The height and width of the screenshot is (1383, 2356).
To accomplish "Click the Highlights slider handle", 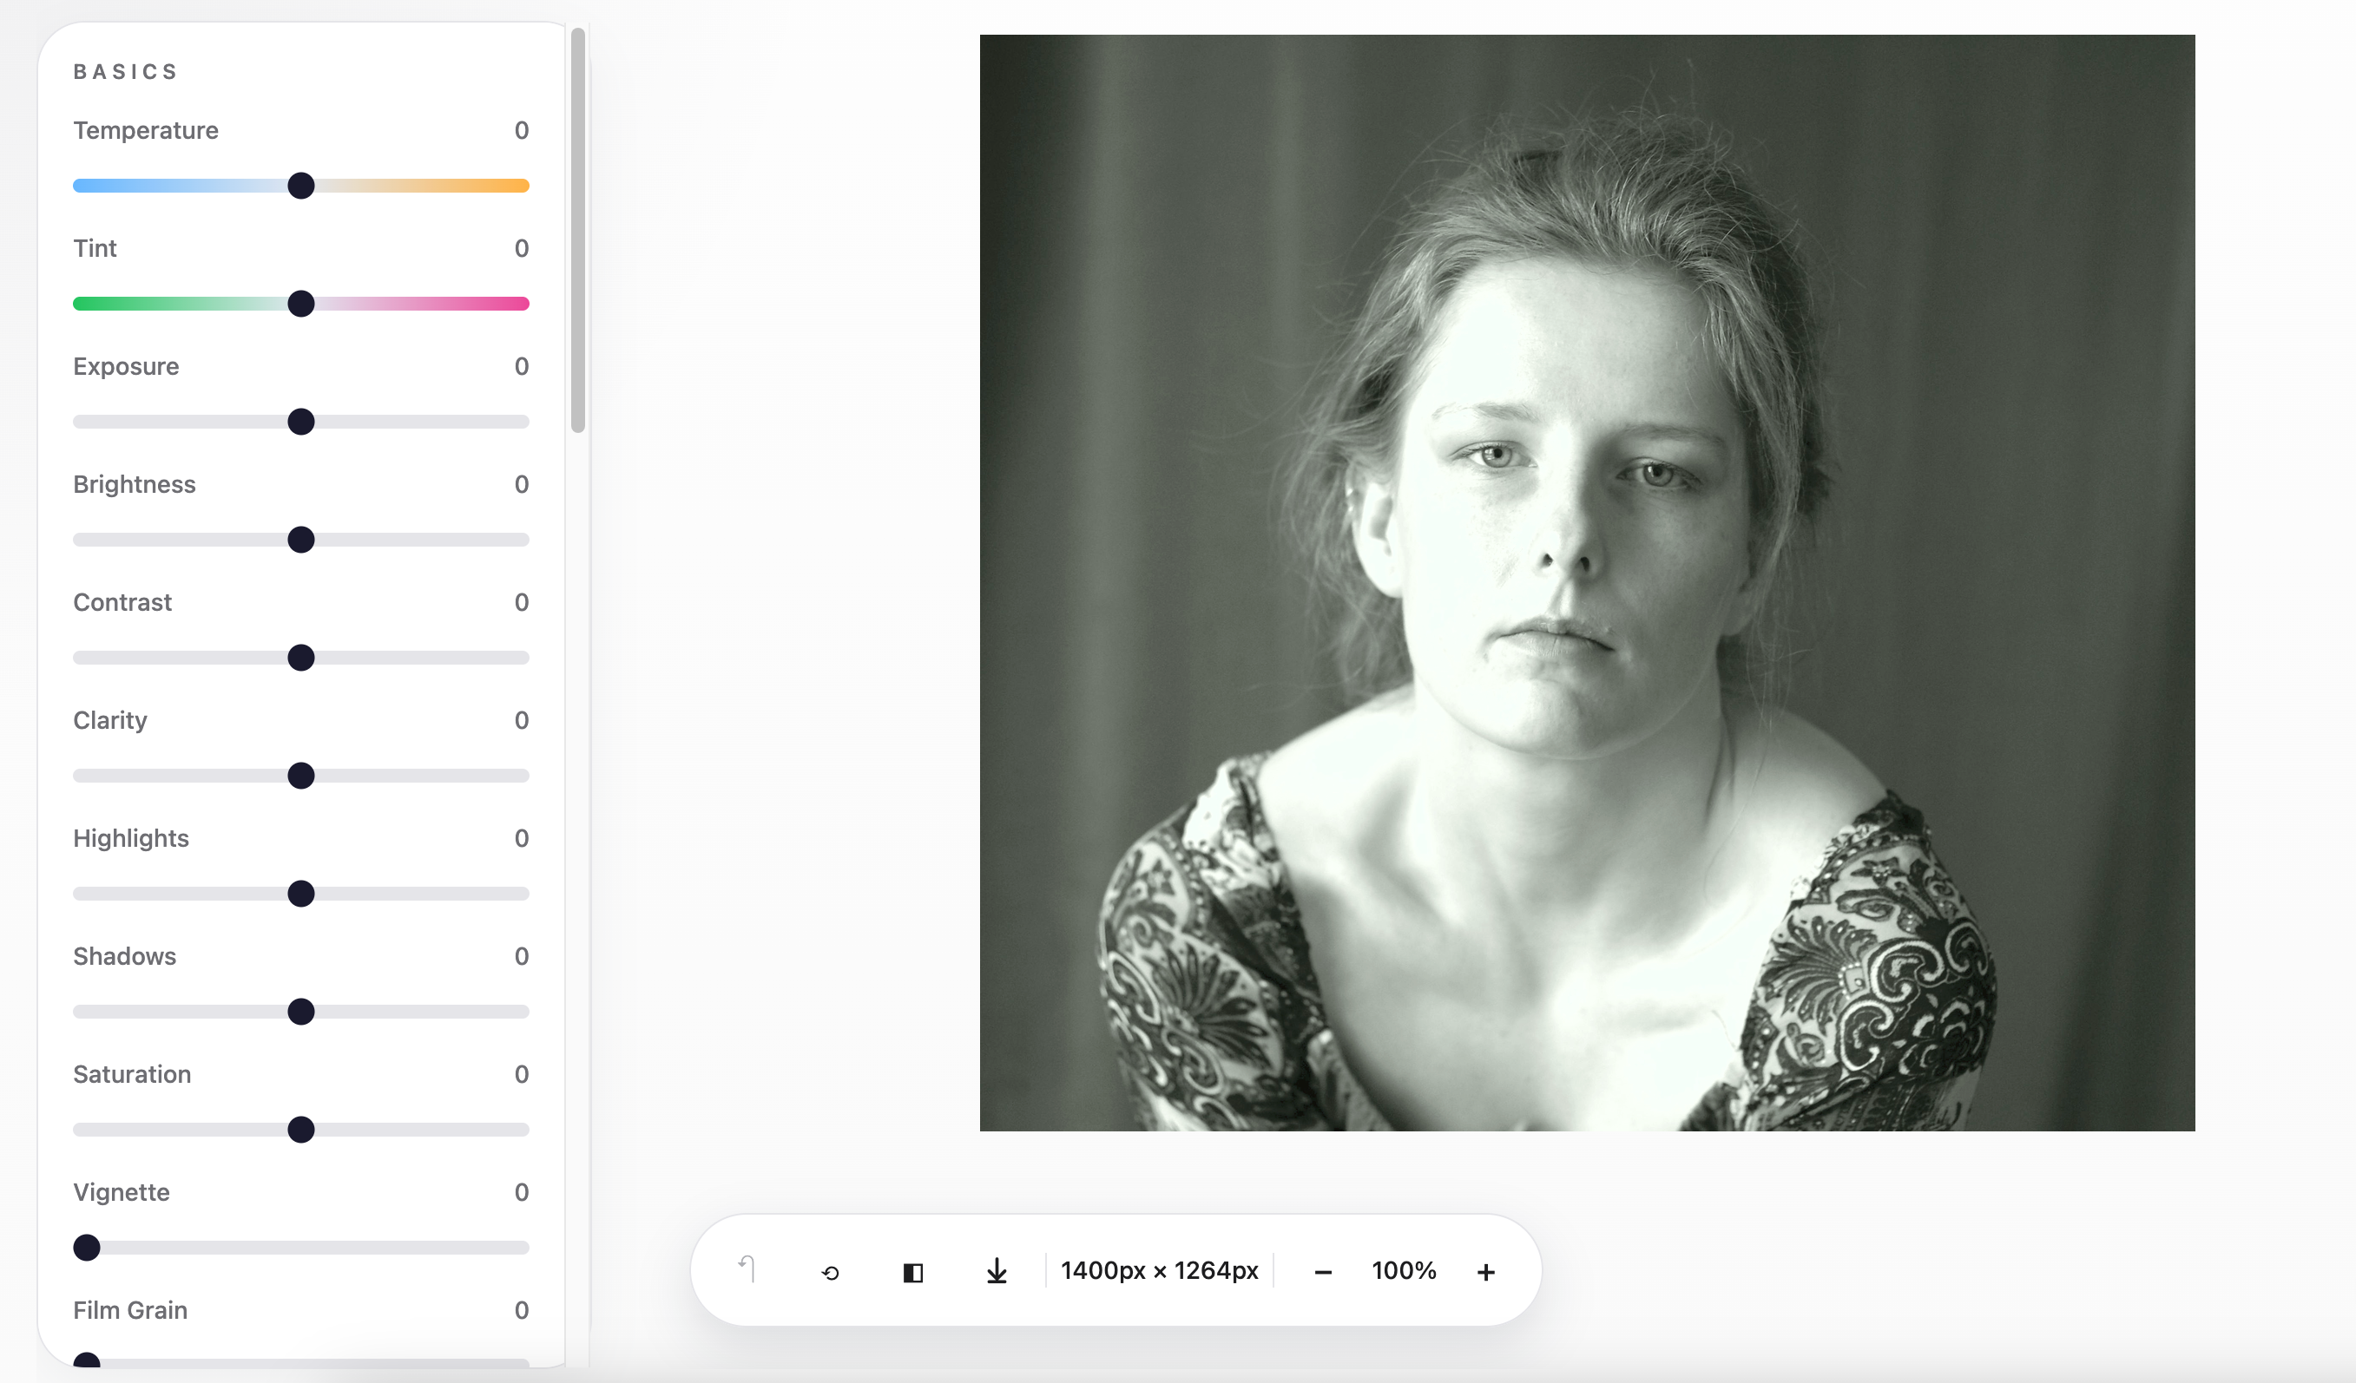I will tap(301, 894).
